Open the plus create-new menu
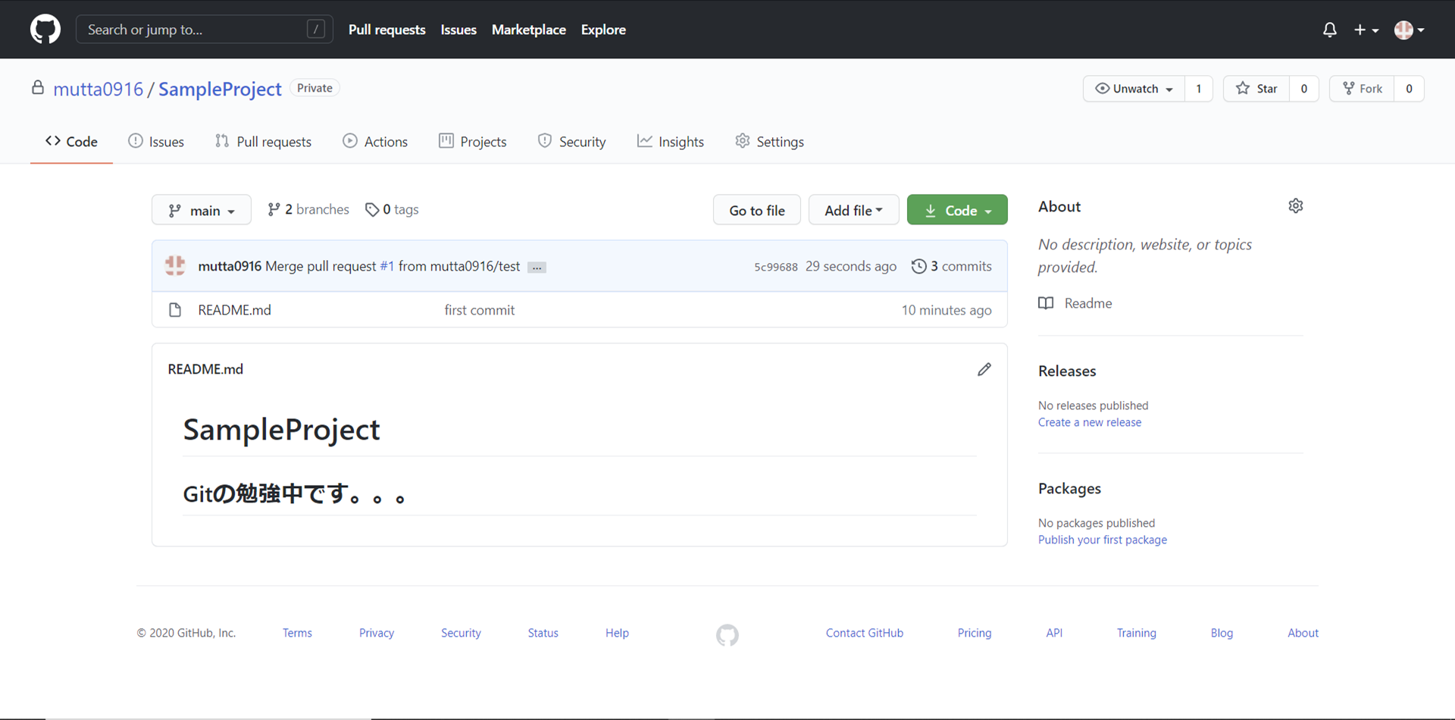1455x720 pixels. point(1366,30)
